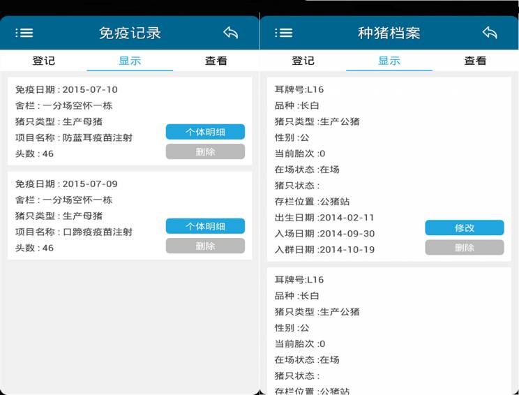Tap 项目名称：防蓝耳疫苗注射 line
This screenshot has height=395, width=519.
[x=74, y=137]
